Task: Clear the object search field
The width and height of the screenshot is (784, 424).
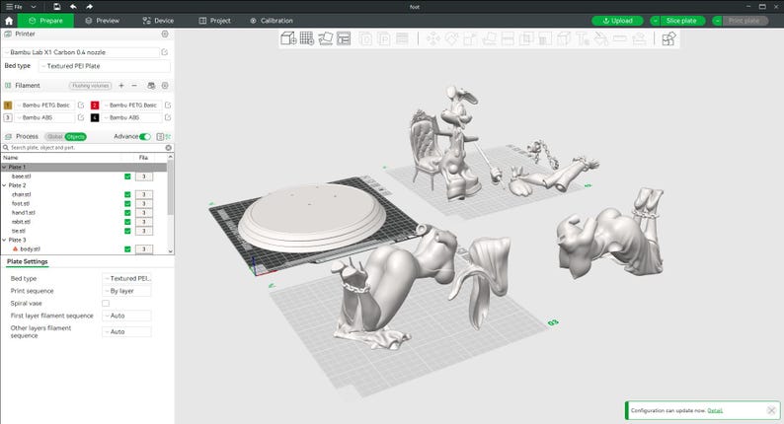Action: click(169, 148)
